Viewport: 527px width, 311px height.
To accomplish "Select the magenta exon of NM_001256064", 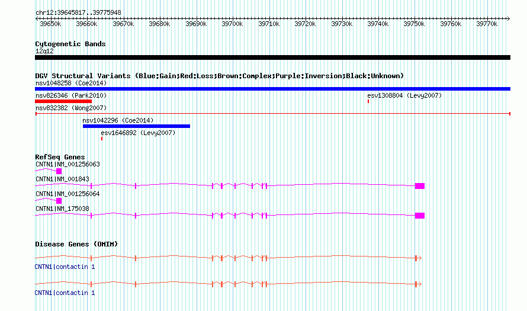I will tap(59, 201).
